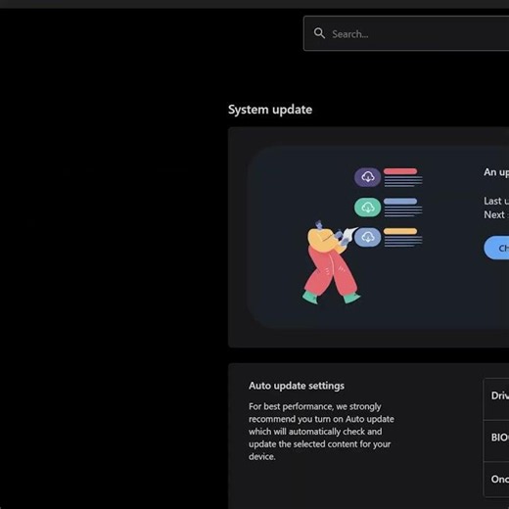The height and width of the screenshot is (509, 509).
Task: Focus the Search input field
Action: click(406, 33)
